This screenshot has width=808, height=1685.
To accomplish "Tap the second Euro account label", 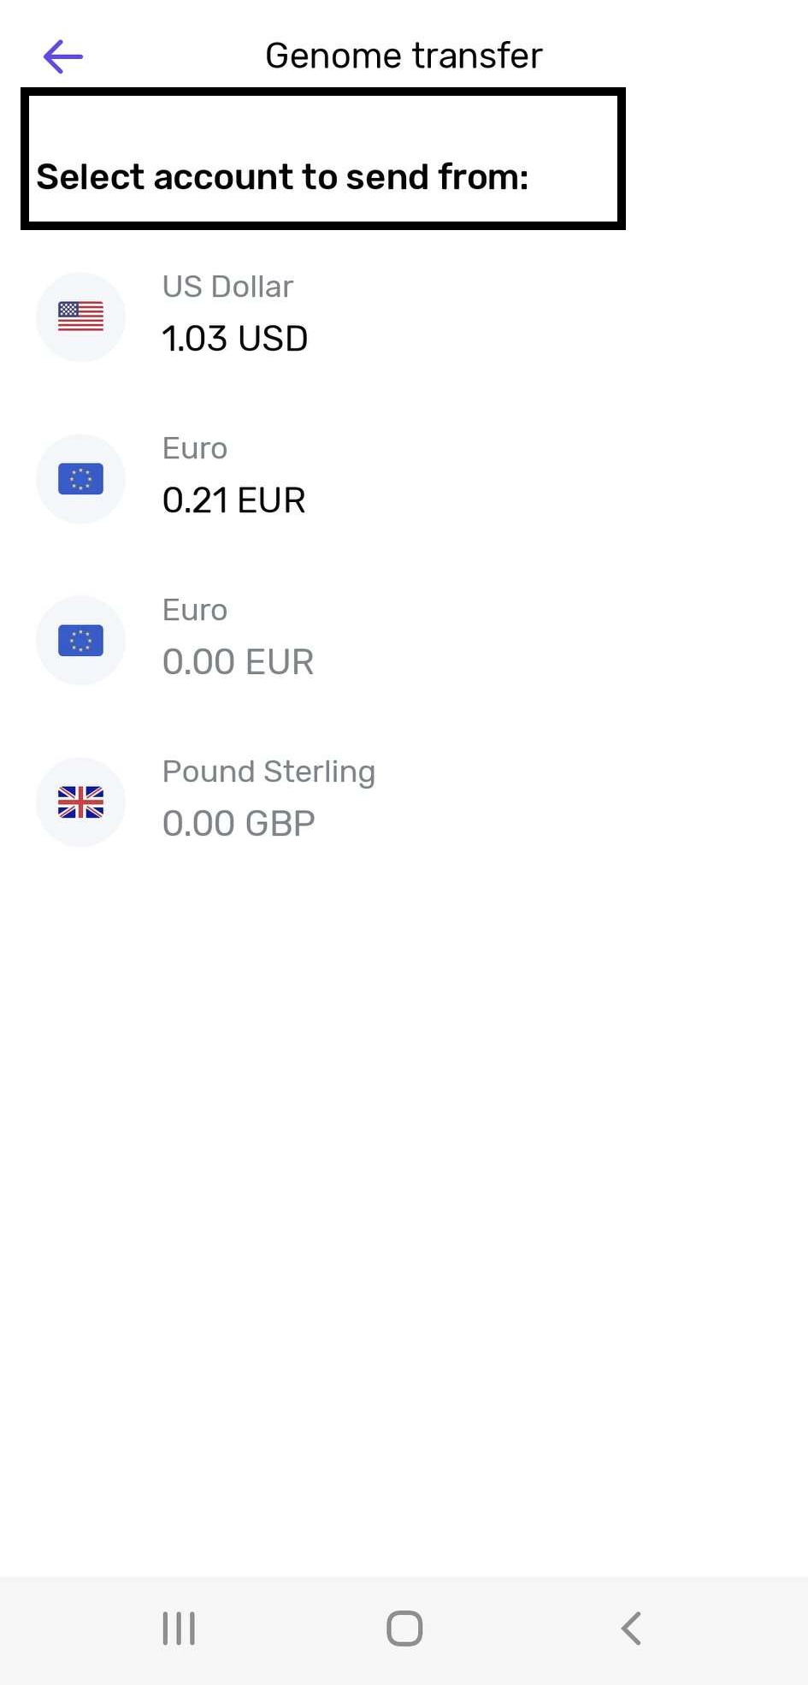I will [x=195, y=610].
